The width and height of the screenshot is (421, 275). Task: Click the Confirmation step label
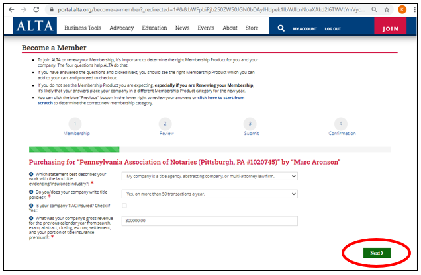pos(342,134)
